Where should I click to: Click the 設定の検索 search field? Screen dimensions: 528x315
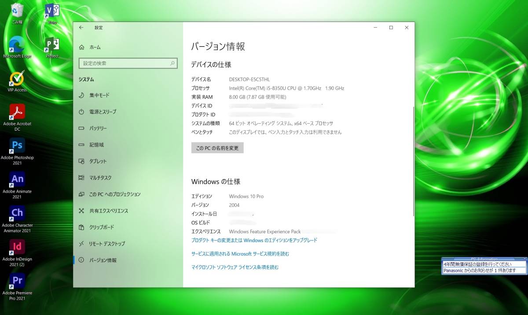[128, 63]
